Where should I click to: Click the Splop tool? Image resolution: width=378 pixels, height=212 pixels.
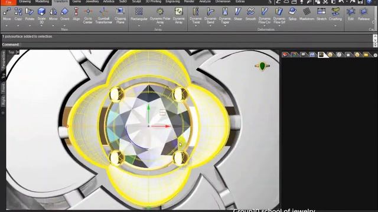coord(292,14)
